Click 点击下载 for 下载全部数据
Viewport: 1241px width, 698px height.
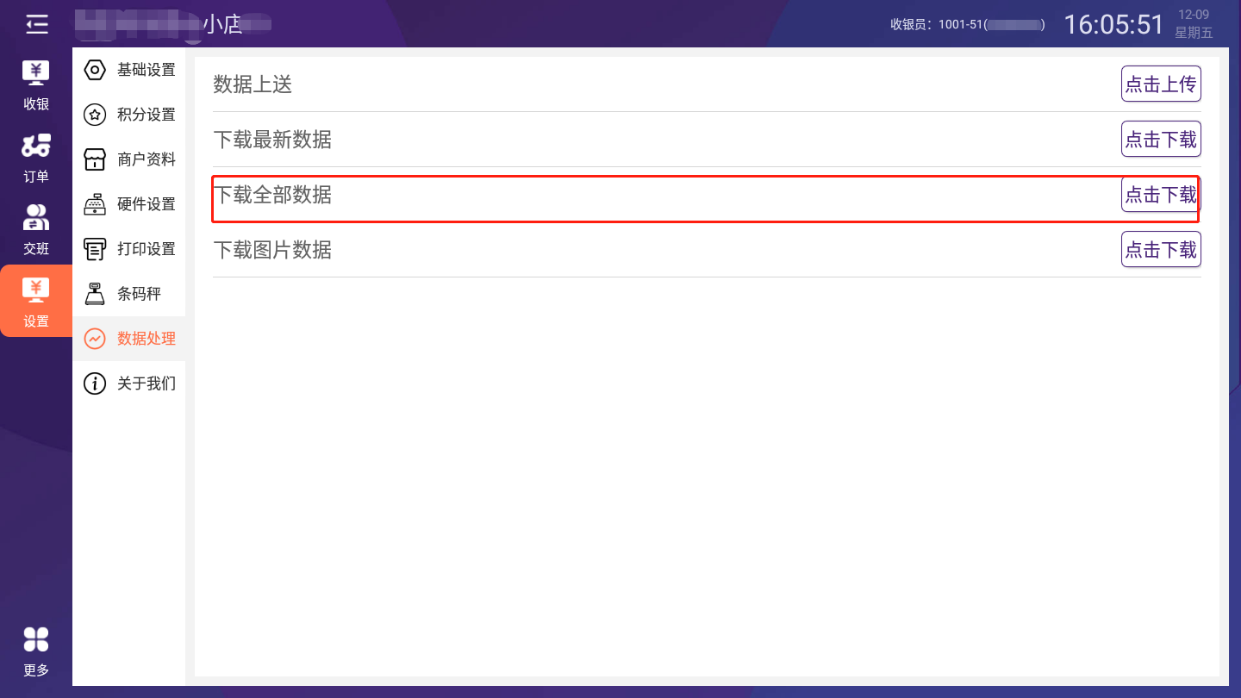coord(1161,194)
